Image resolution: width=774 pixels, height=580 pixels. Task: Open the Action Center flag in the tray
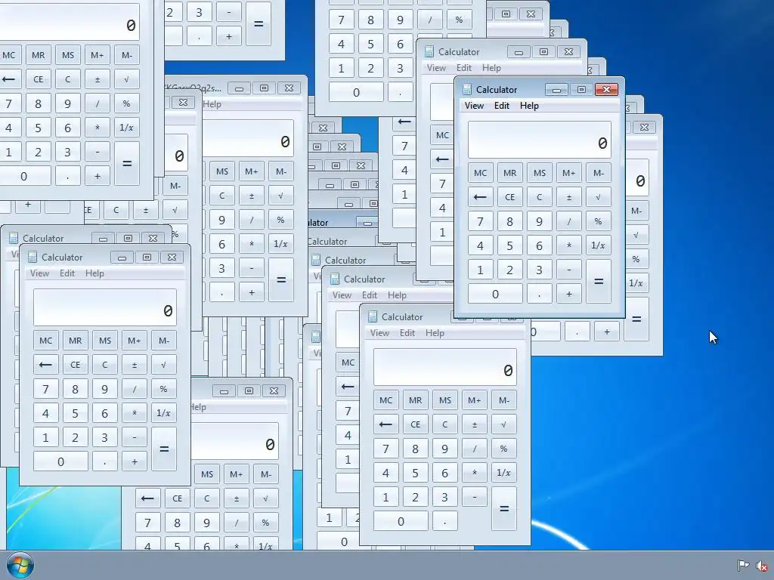coord(743,566)
